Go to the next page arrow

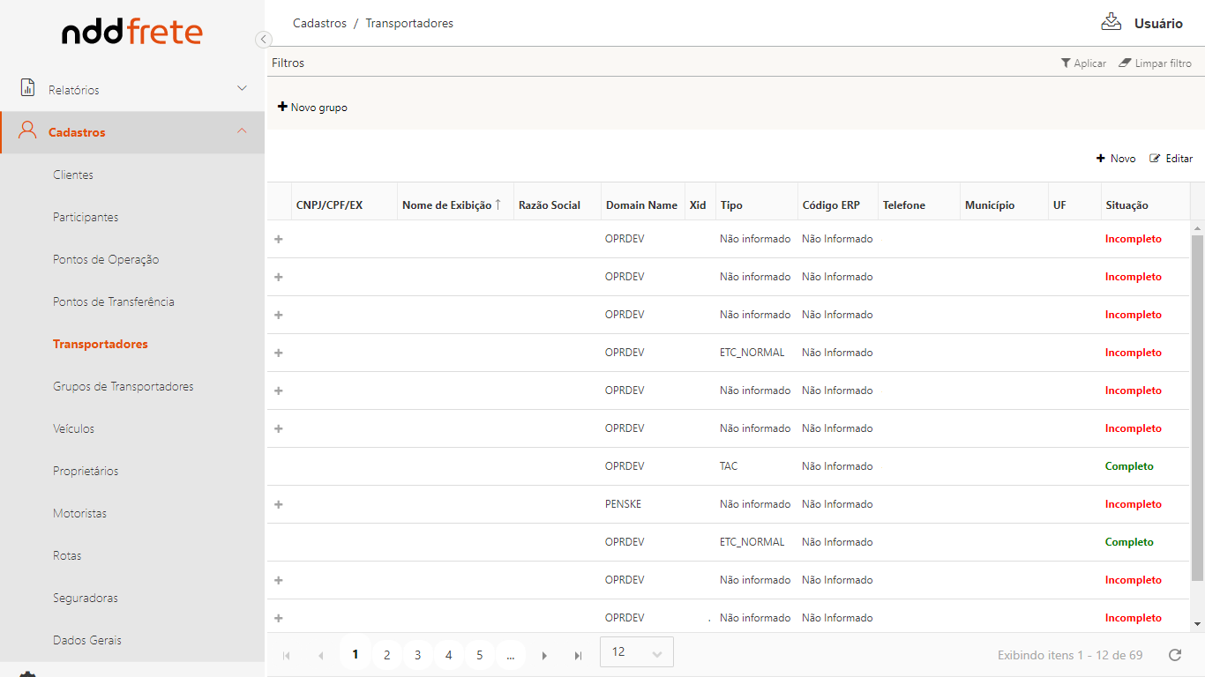(x=544, y=655)
